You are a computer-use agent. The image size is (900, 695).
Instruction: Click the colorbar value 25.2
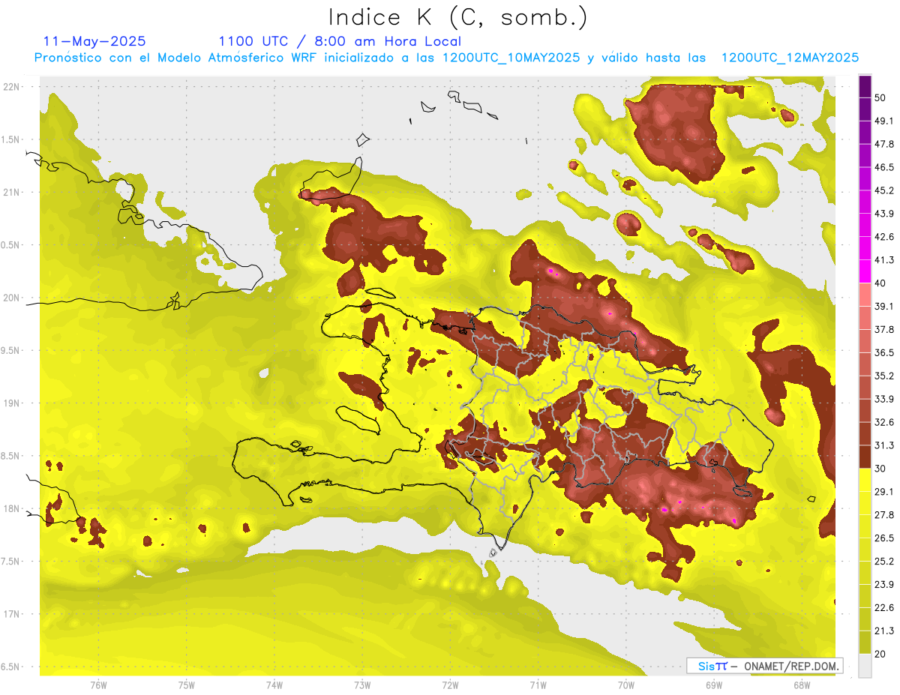coord(883,562)
